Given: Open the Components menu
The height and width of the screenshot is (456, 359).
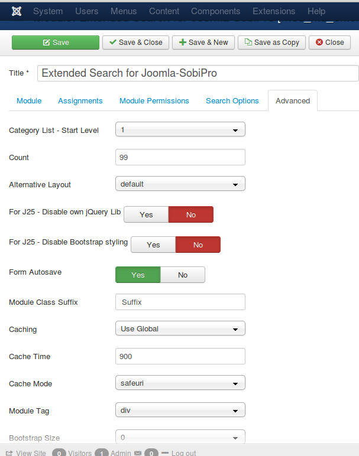Looking at the screenshot, I should click(215, 11).
